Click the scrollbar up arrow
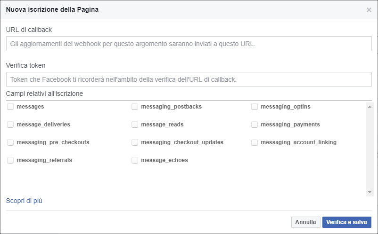The width and height of the screenshot is (378, 234). click(370, 107)
